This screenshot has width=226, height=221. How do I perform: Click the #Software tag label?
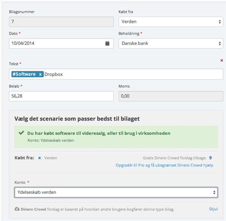pos(24,74)
